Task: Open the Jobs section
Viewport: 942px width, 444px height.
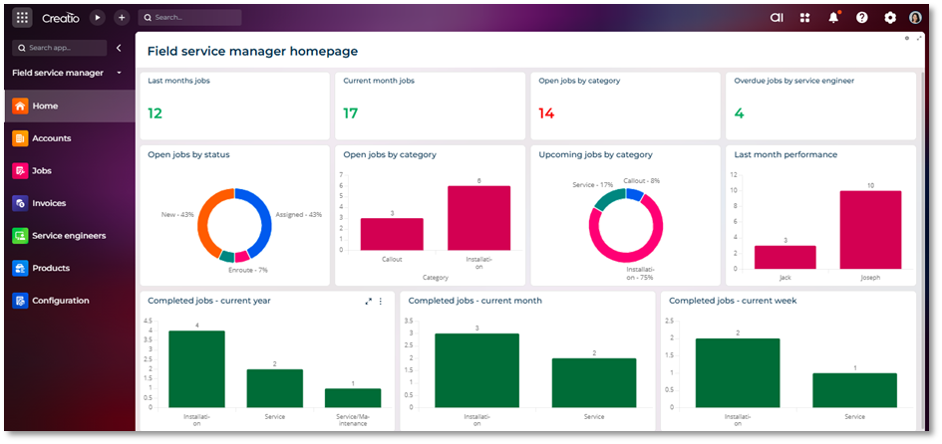Action: pyautogui.click(x=42, y=170)
